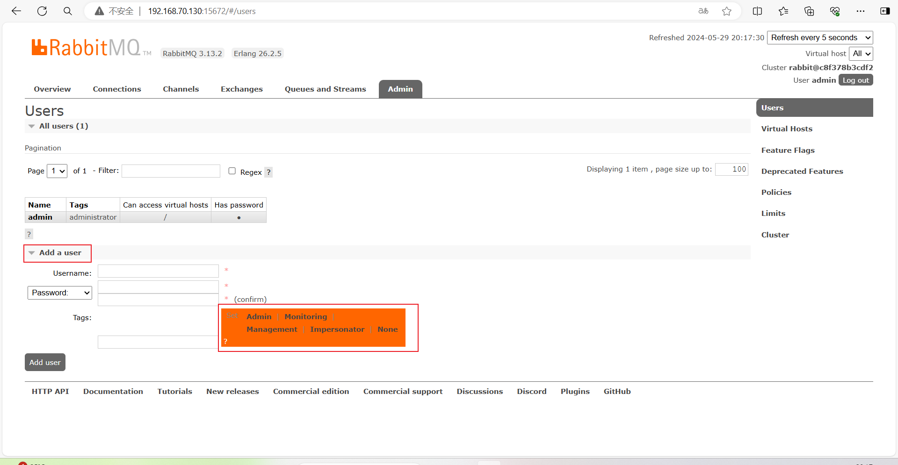
Task: Open split screen icon
Action: [758, 11]
